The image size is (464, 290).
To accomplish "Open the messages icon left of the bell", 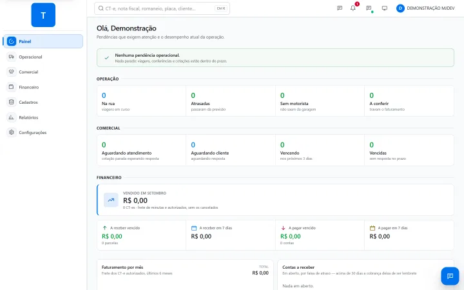I will tap(340, 8).
